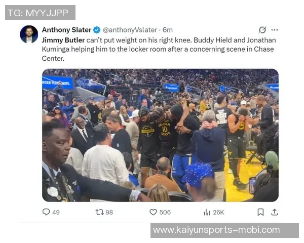The height and width of the screenshot is (243, 304).
Task: Click the repost arrows icon
Action: tap(99, 212)
